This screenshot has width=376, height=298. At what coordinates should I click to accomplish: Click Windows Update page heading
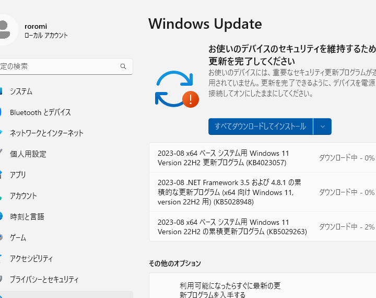(x=205, y=24)
